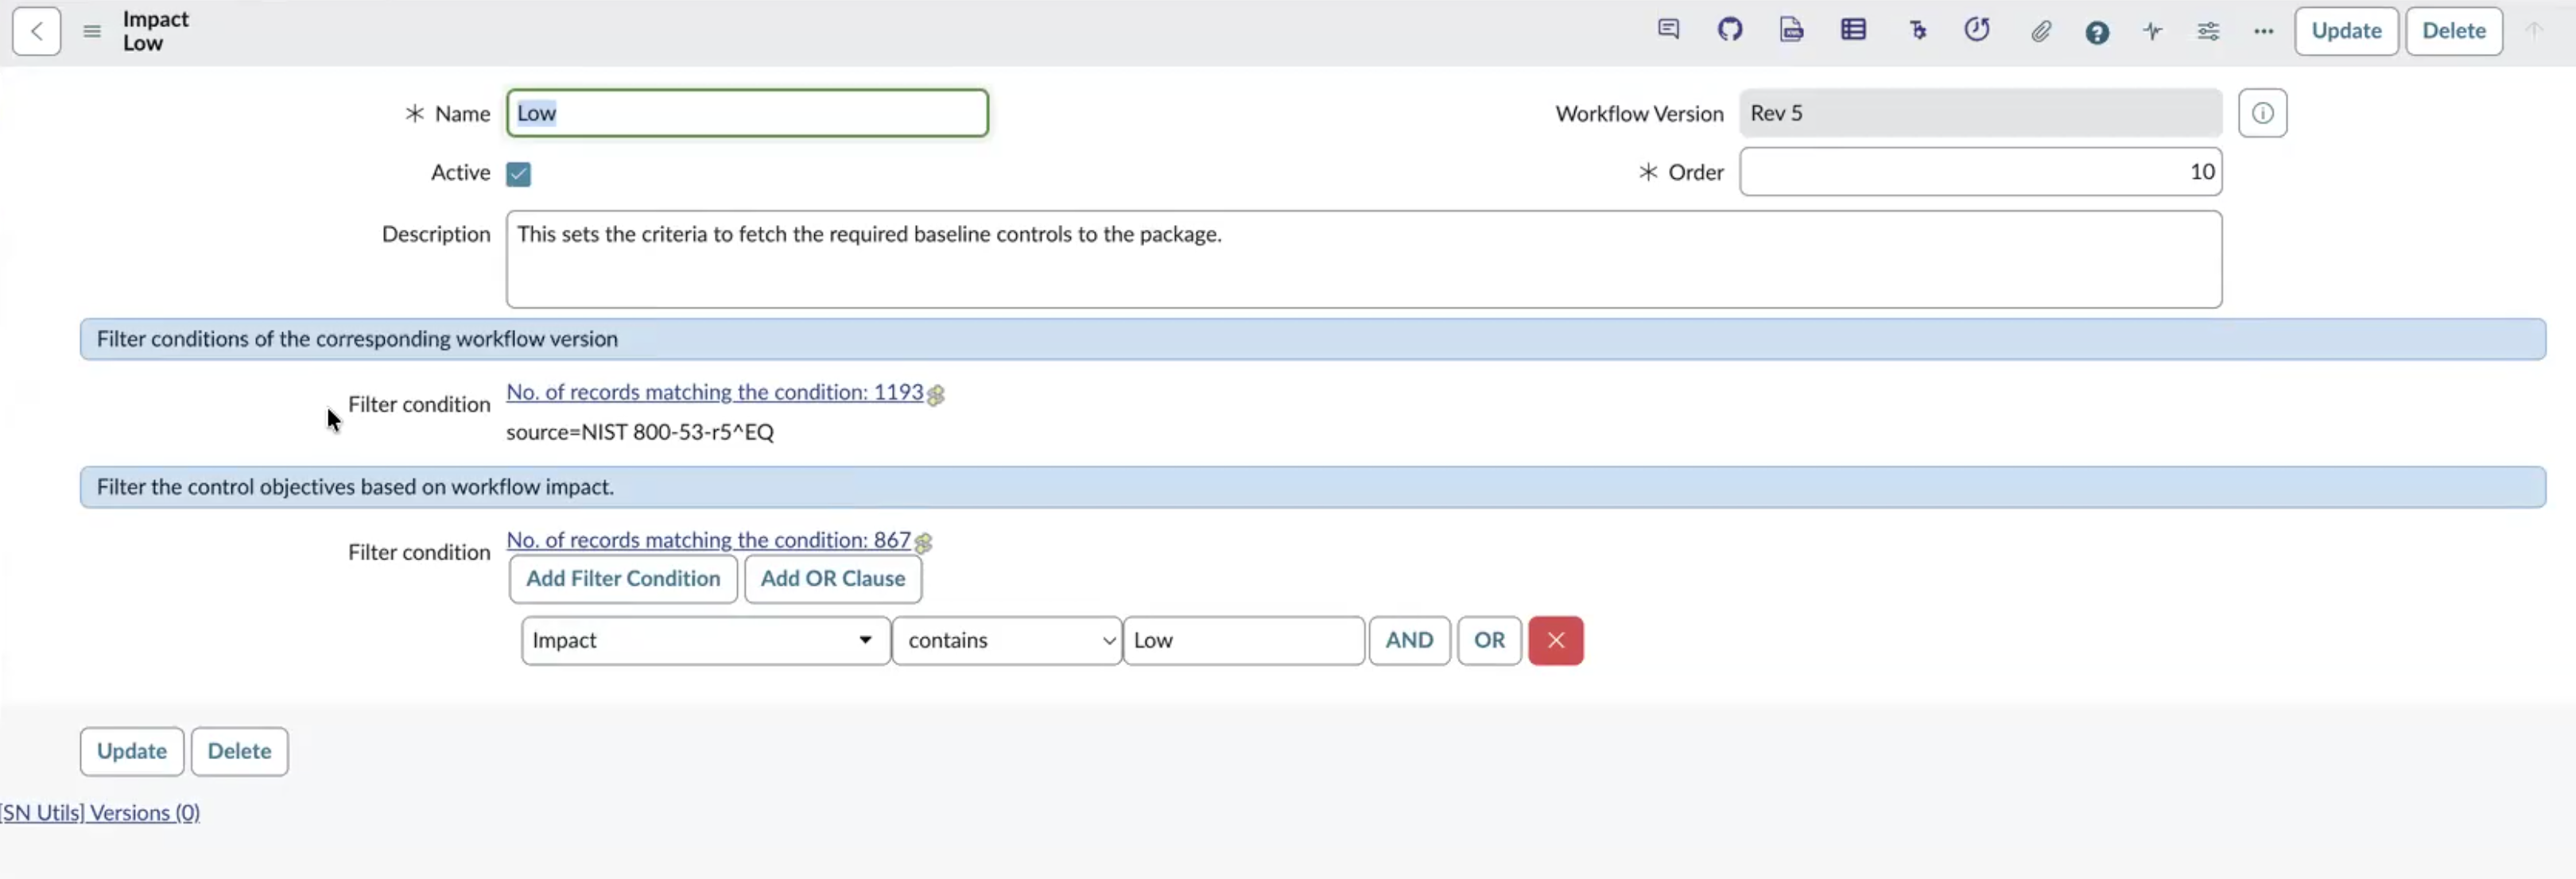Open the Impact field dropdown
Image resolution: width=2576 pixels, height=879 pixels.
pos(705,641)
